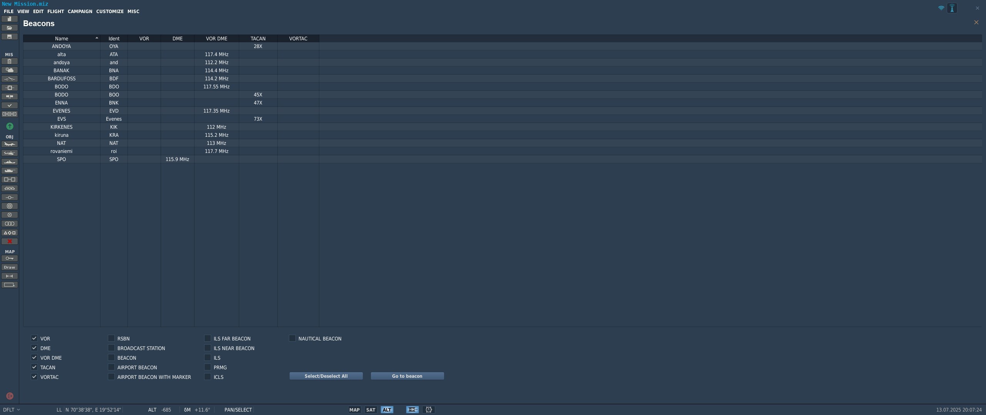Uncheck the DME checkbox
This screenshot has width=986, height=415.
tap(34, 348)
